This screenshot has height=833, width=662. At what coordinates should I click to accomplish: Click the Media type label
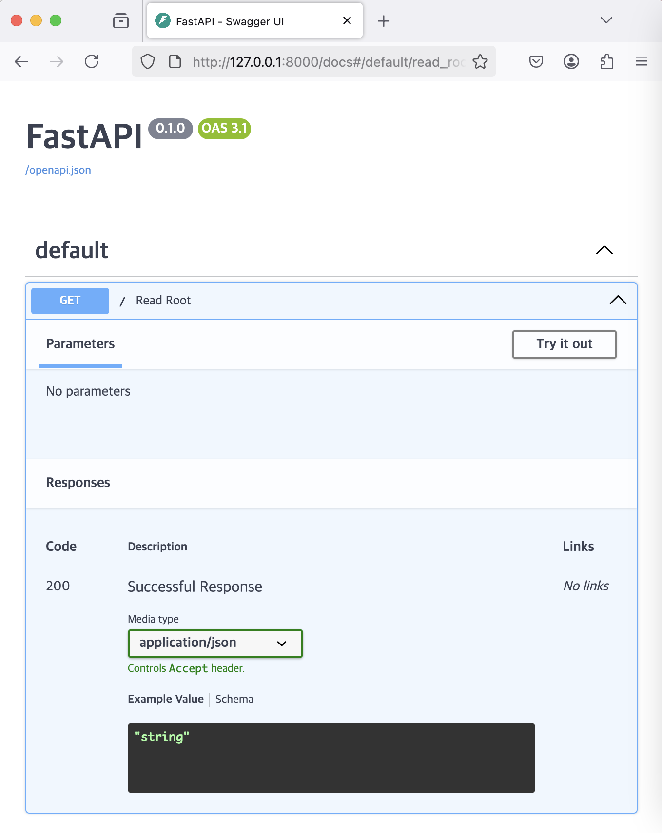coord(153,619)
